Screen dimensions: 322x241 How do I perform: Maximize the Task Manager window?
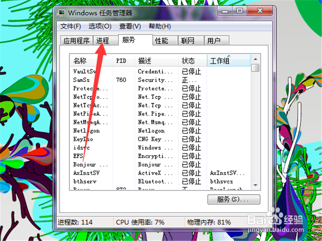[239, 11]
